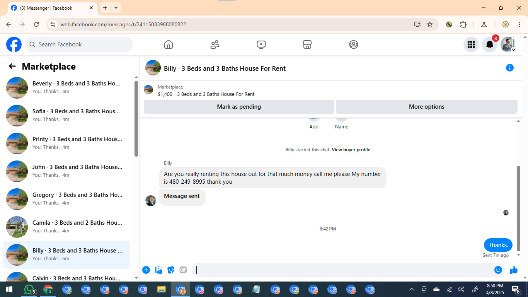
Task: Open notifications bell with 3 badge
Action: point(490,44)
